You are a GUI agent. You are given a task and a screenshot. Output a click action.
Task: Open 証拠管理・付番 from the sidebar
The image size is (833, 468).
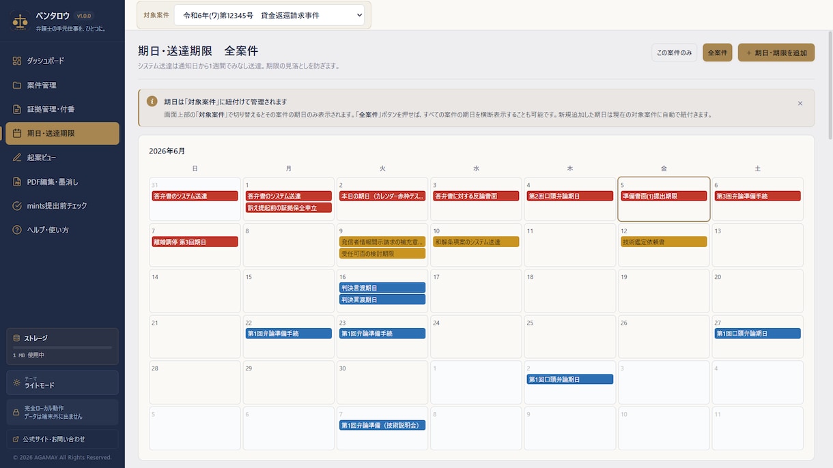point(62,109)
